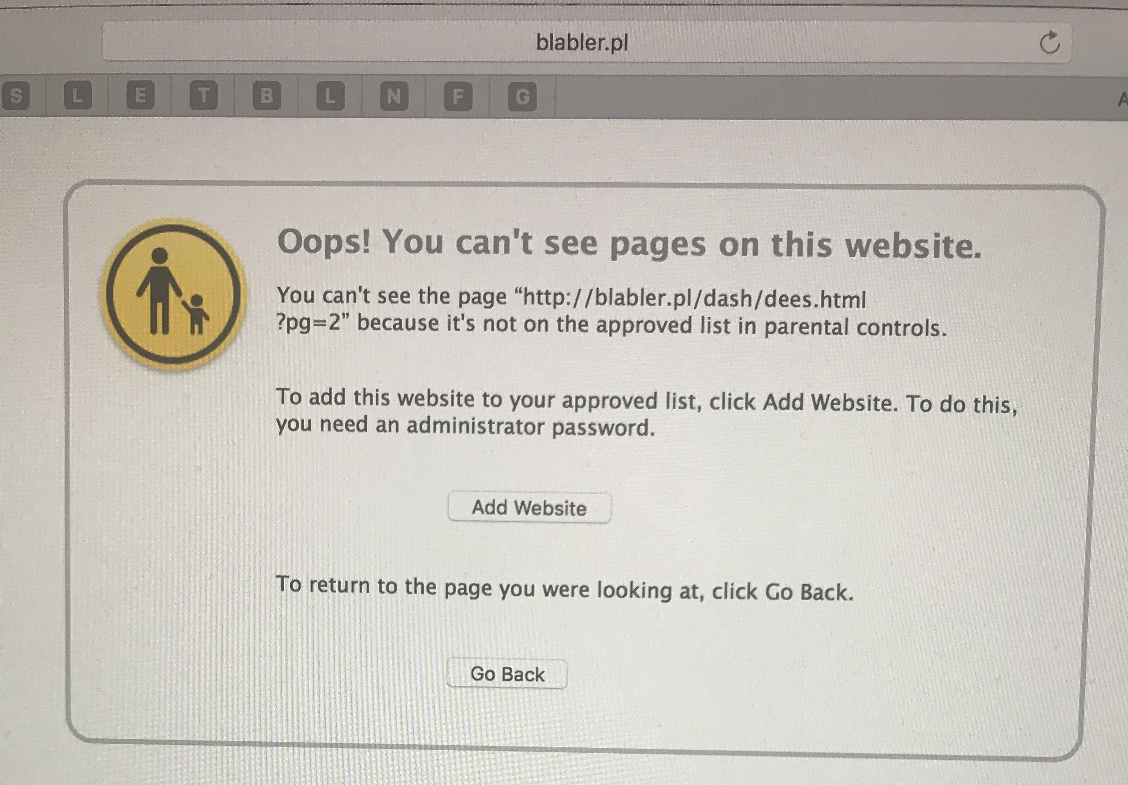The image size is (1128, 785).
Task: Click the Add Website button
Action: [x=530, y=508]
